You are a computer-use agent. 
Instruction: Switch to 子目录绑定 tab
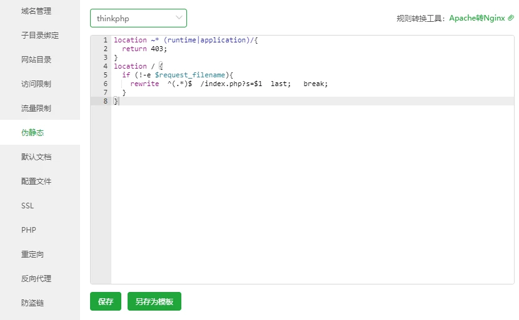click(x=40, y=36)
